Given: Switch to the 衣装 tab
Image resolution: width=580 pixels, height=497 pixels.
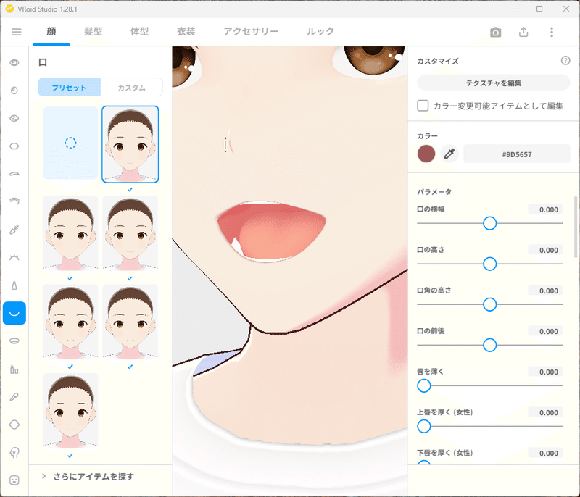Looking at the screenshot, I should coord(186,31).
